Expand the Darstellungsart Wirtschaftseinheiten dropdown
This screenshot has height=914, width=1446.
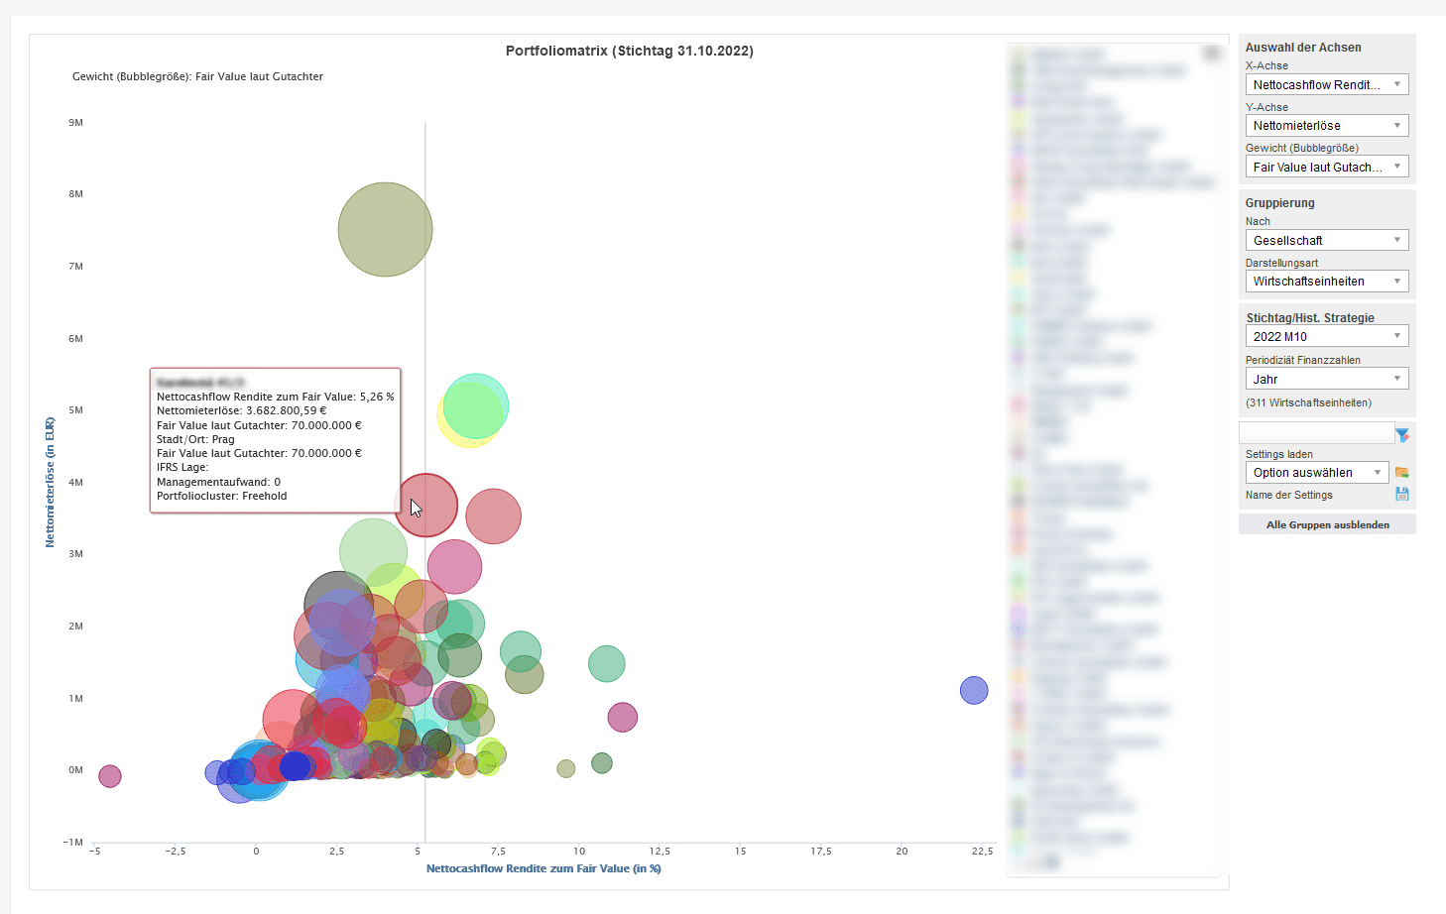pos(1326,282)
